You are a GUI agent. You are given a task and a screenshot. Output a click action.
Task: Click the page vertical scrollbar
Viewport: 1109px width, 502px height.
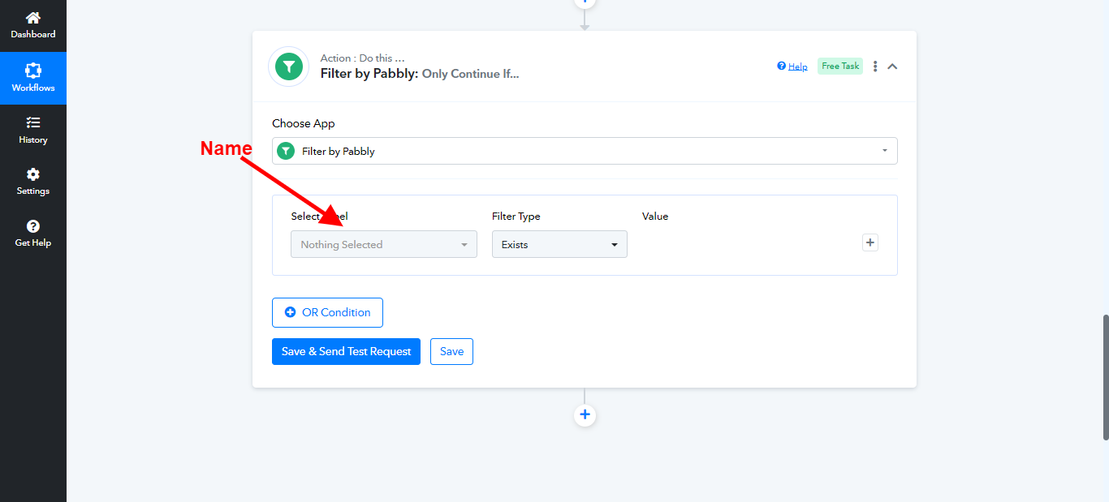tap(1104, 377)
